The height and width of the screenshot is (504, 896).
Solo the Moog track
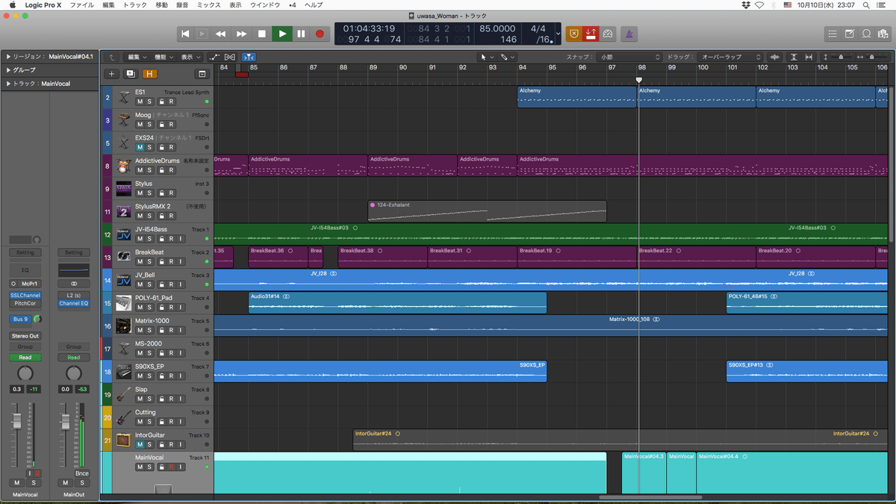click(x=150, y=124)
